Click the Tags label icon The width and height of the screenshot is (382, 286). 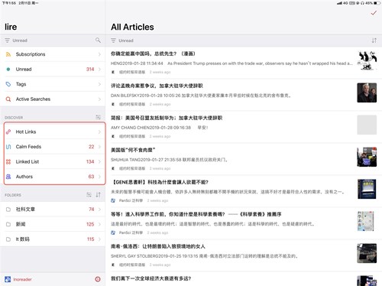(x=8, y=84)
